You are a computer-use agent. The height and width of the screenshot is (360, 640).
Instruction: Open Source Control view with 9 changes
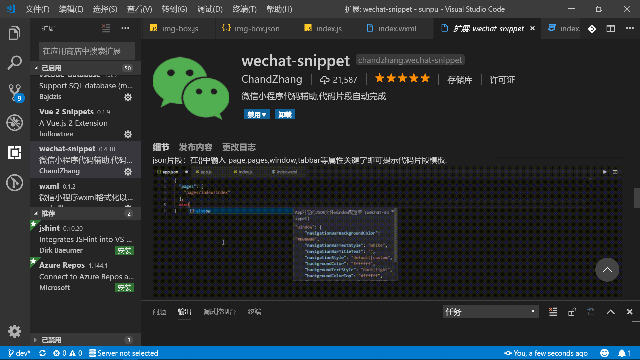14,92
